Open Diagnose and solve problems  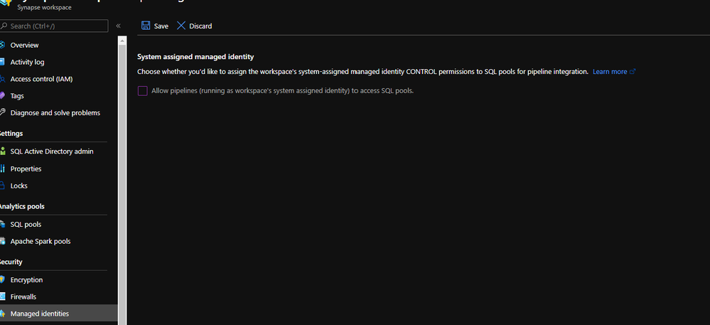(x=55, y=112)
